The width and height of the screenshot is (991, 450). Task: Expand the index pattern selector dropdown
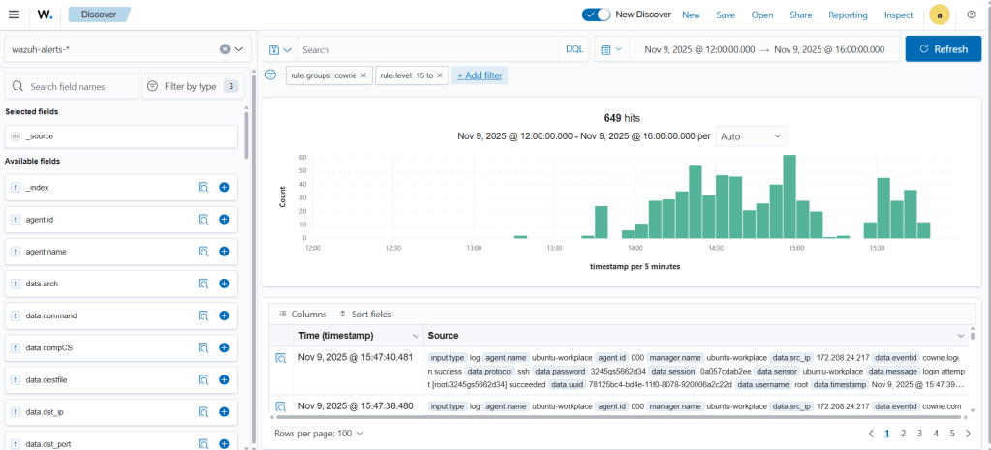click(239, 48)
